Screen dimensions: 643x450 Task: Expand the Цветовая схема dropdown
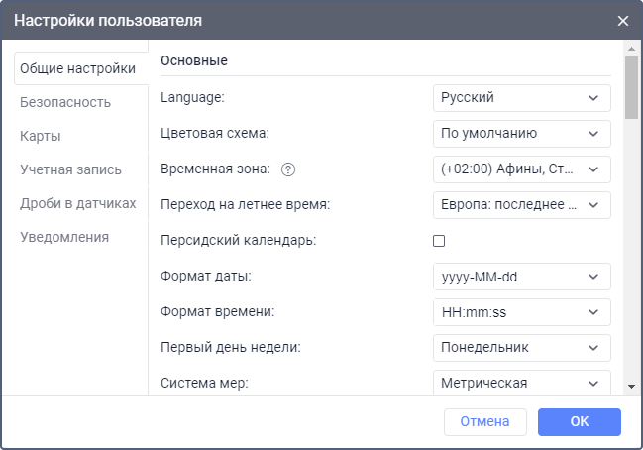tap(522, 133)
